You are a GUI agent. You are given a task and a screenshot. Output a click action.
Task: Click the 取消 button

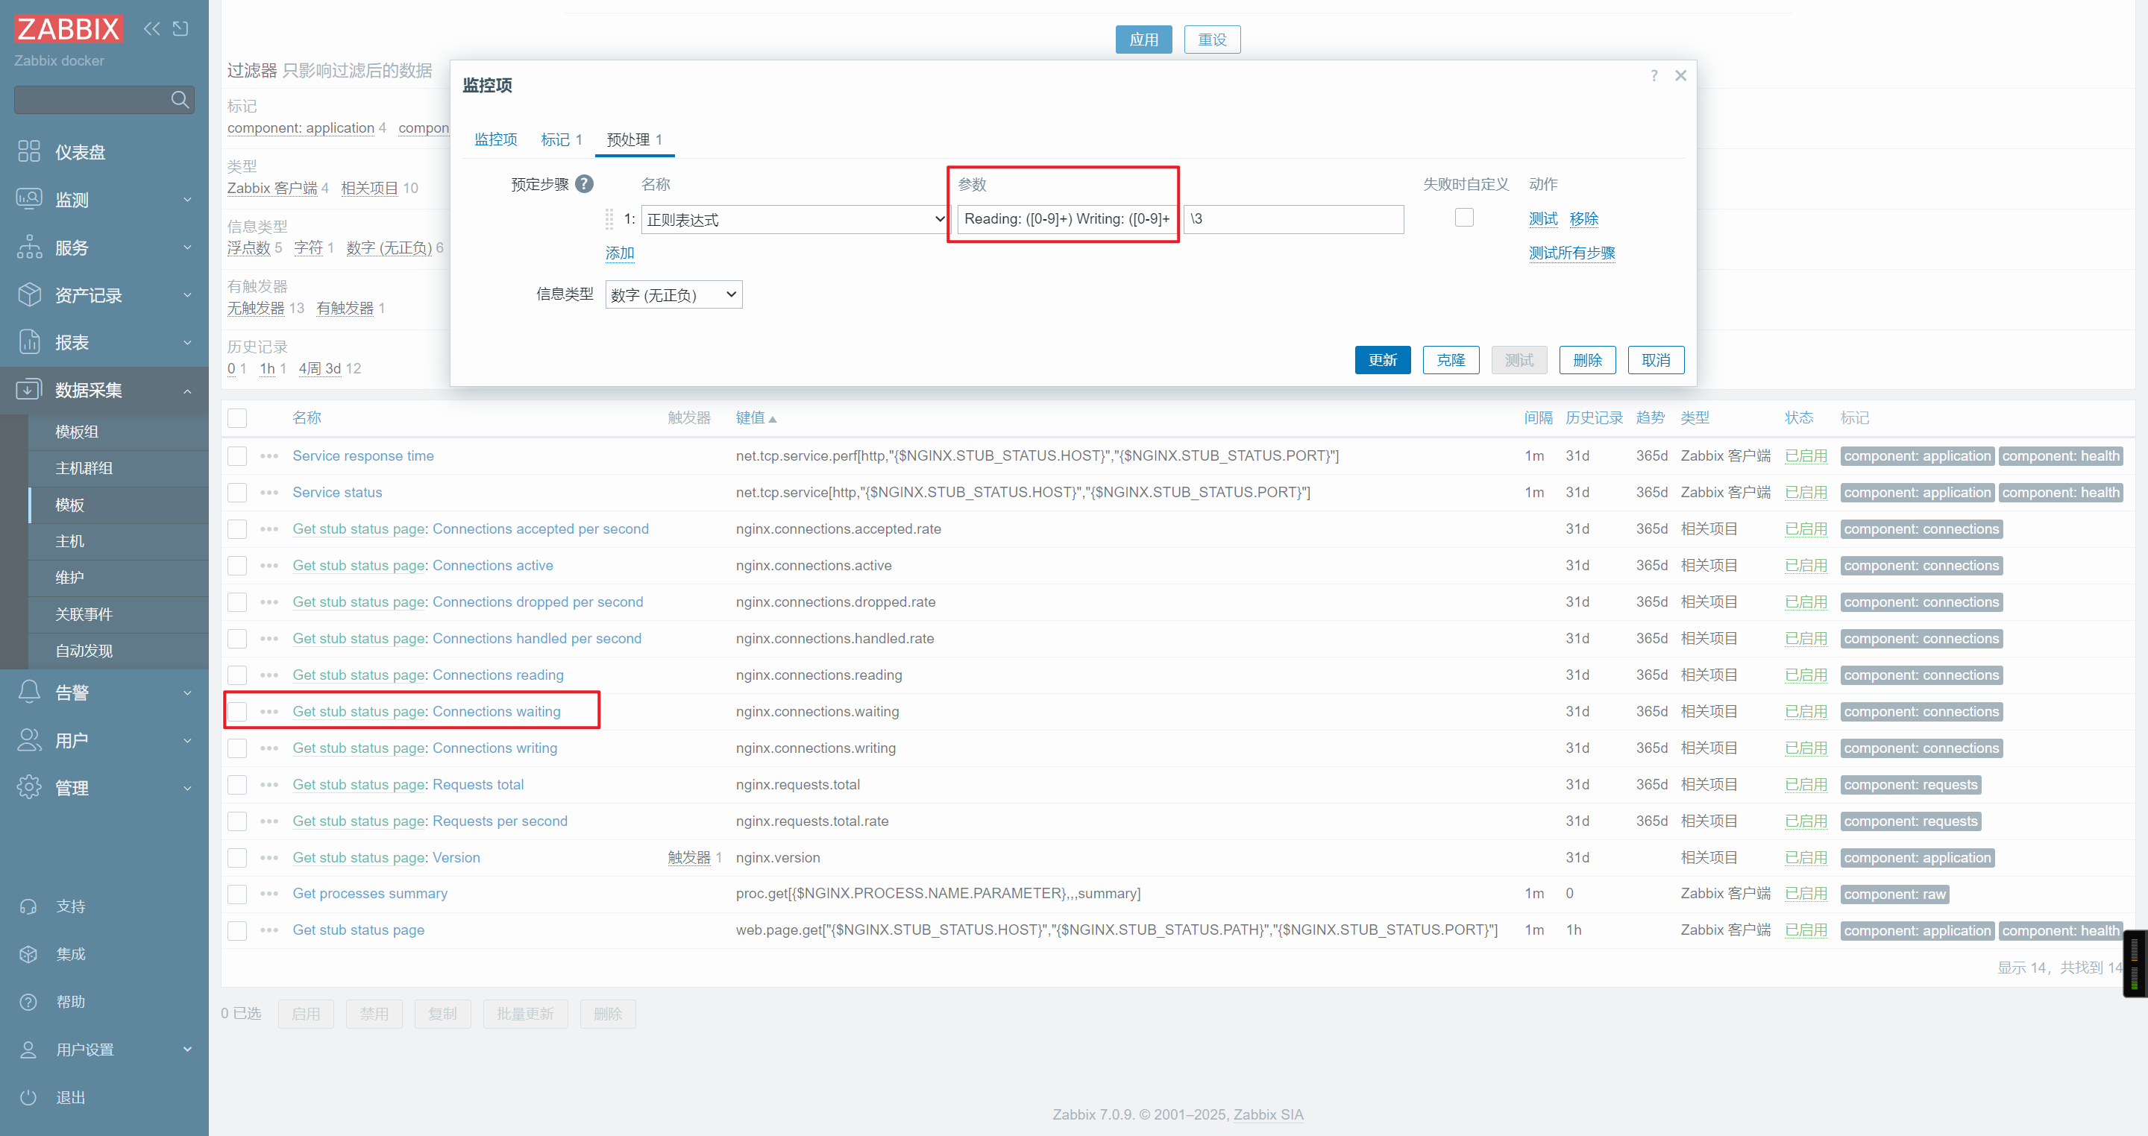[x=1656, y=360]
